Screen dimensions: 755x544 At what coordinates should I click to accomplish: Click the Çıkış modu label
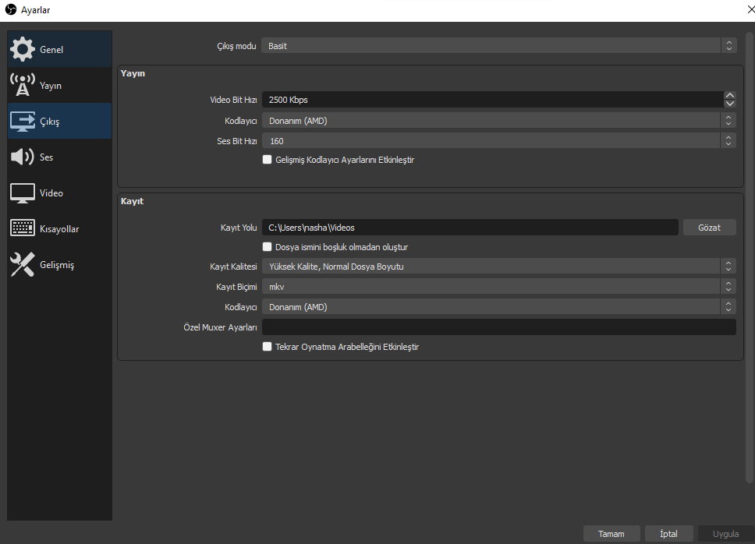pos(236,46)
